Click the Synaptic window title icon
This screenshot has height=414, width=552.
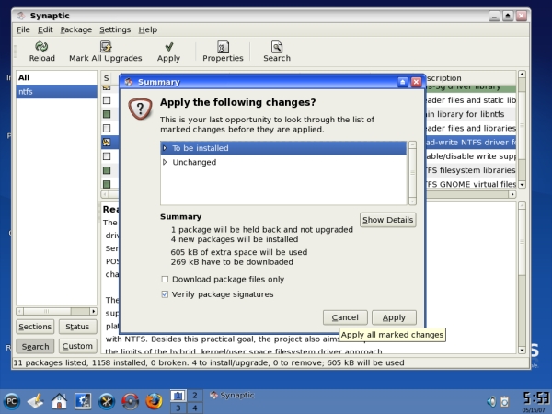click(x=21, y=16)
